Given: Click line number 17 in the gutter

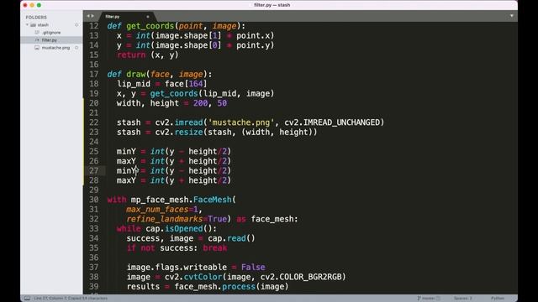Looking at the screenshot, I should click(93, 75).
